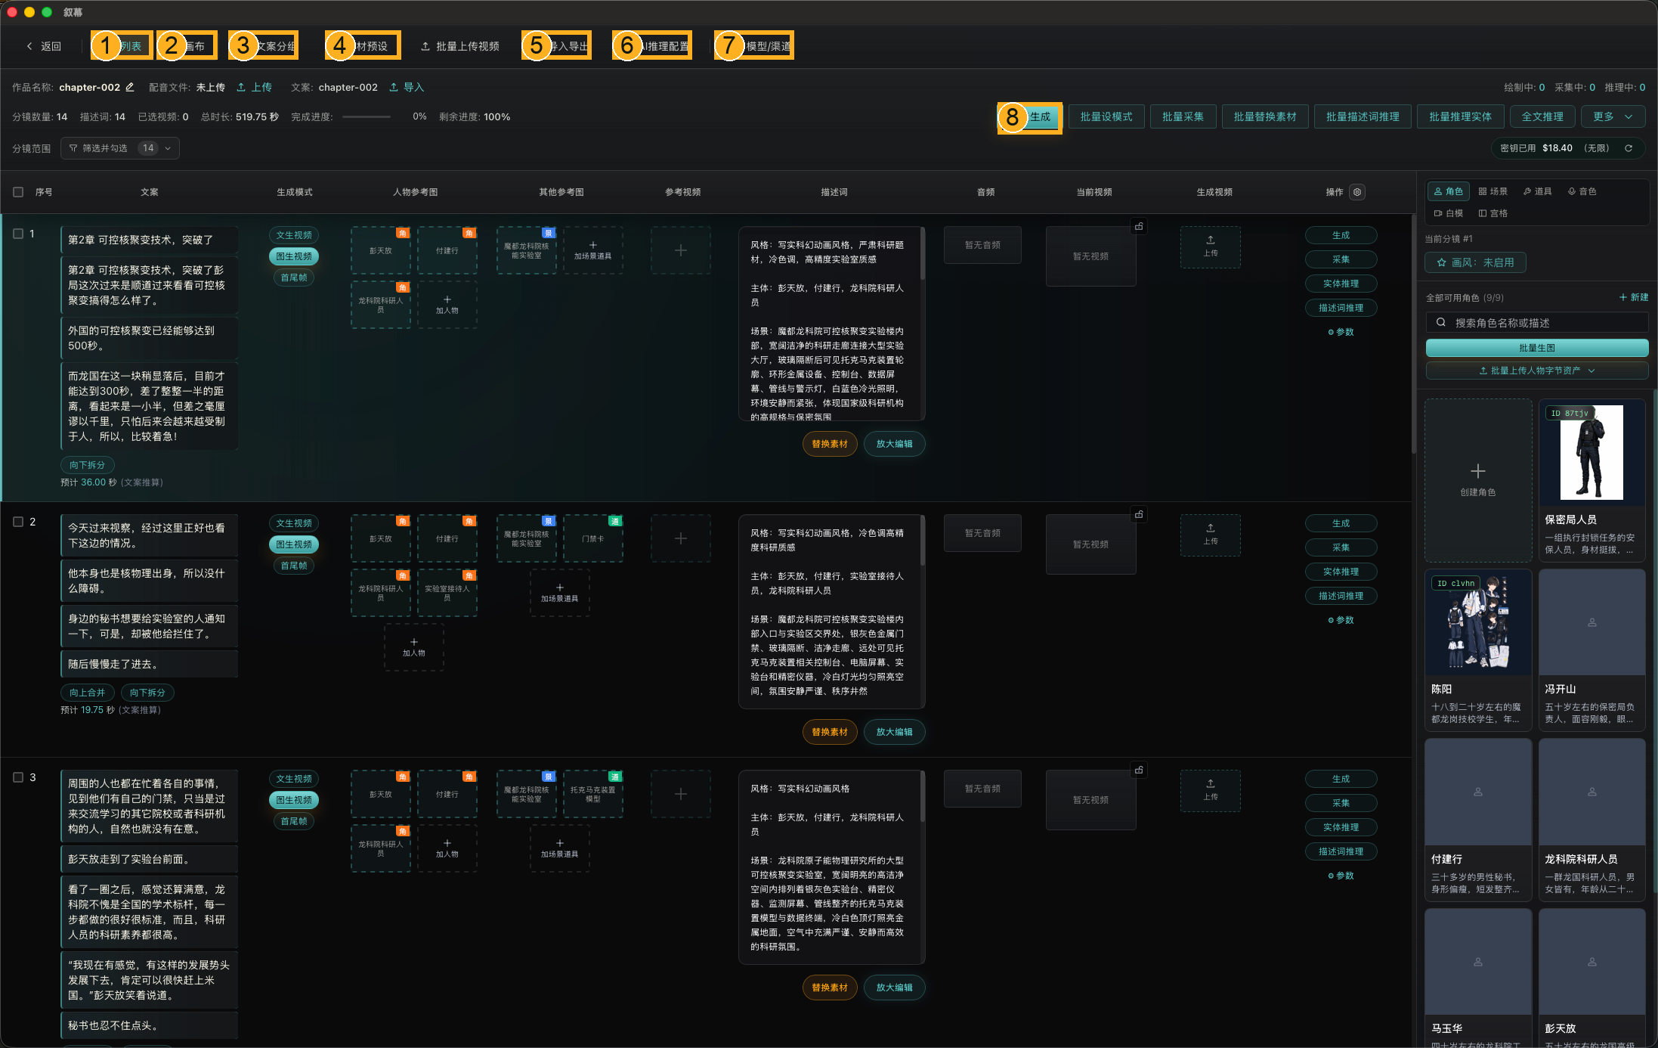Select the 保密局人员 character card

coord(1591,480)
